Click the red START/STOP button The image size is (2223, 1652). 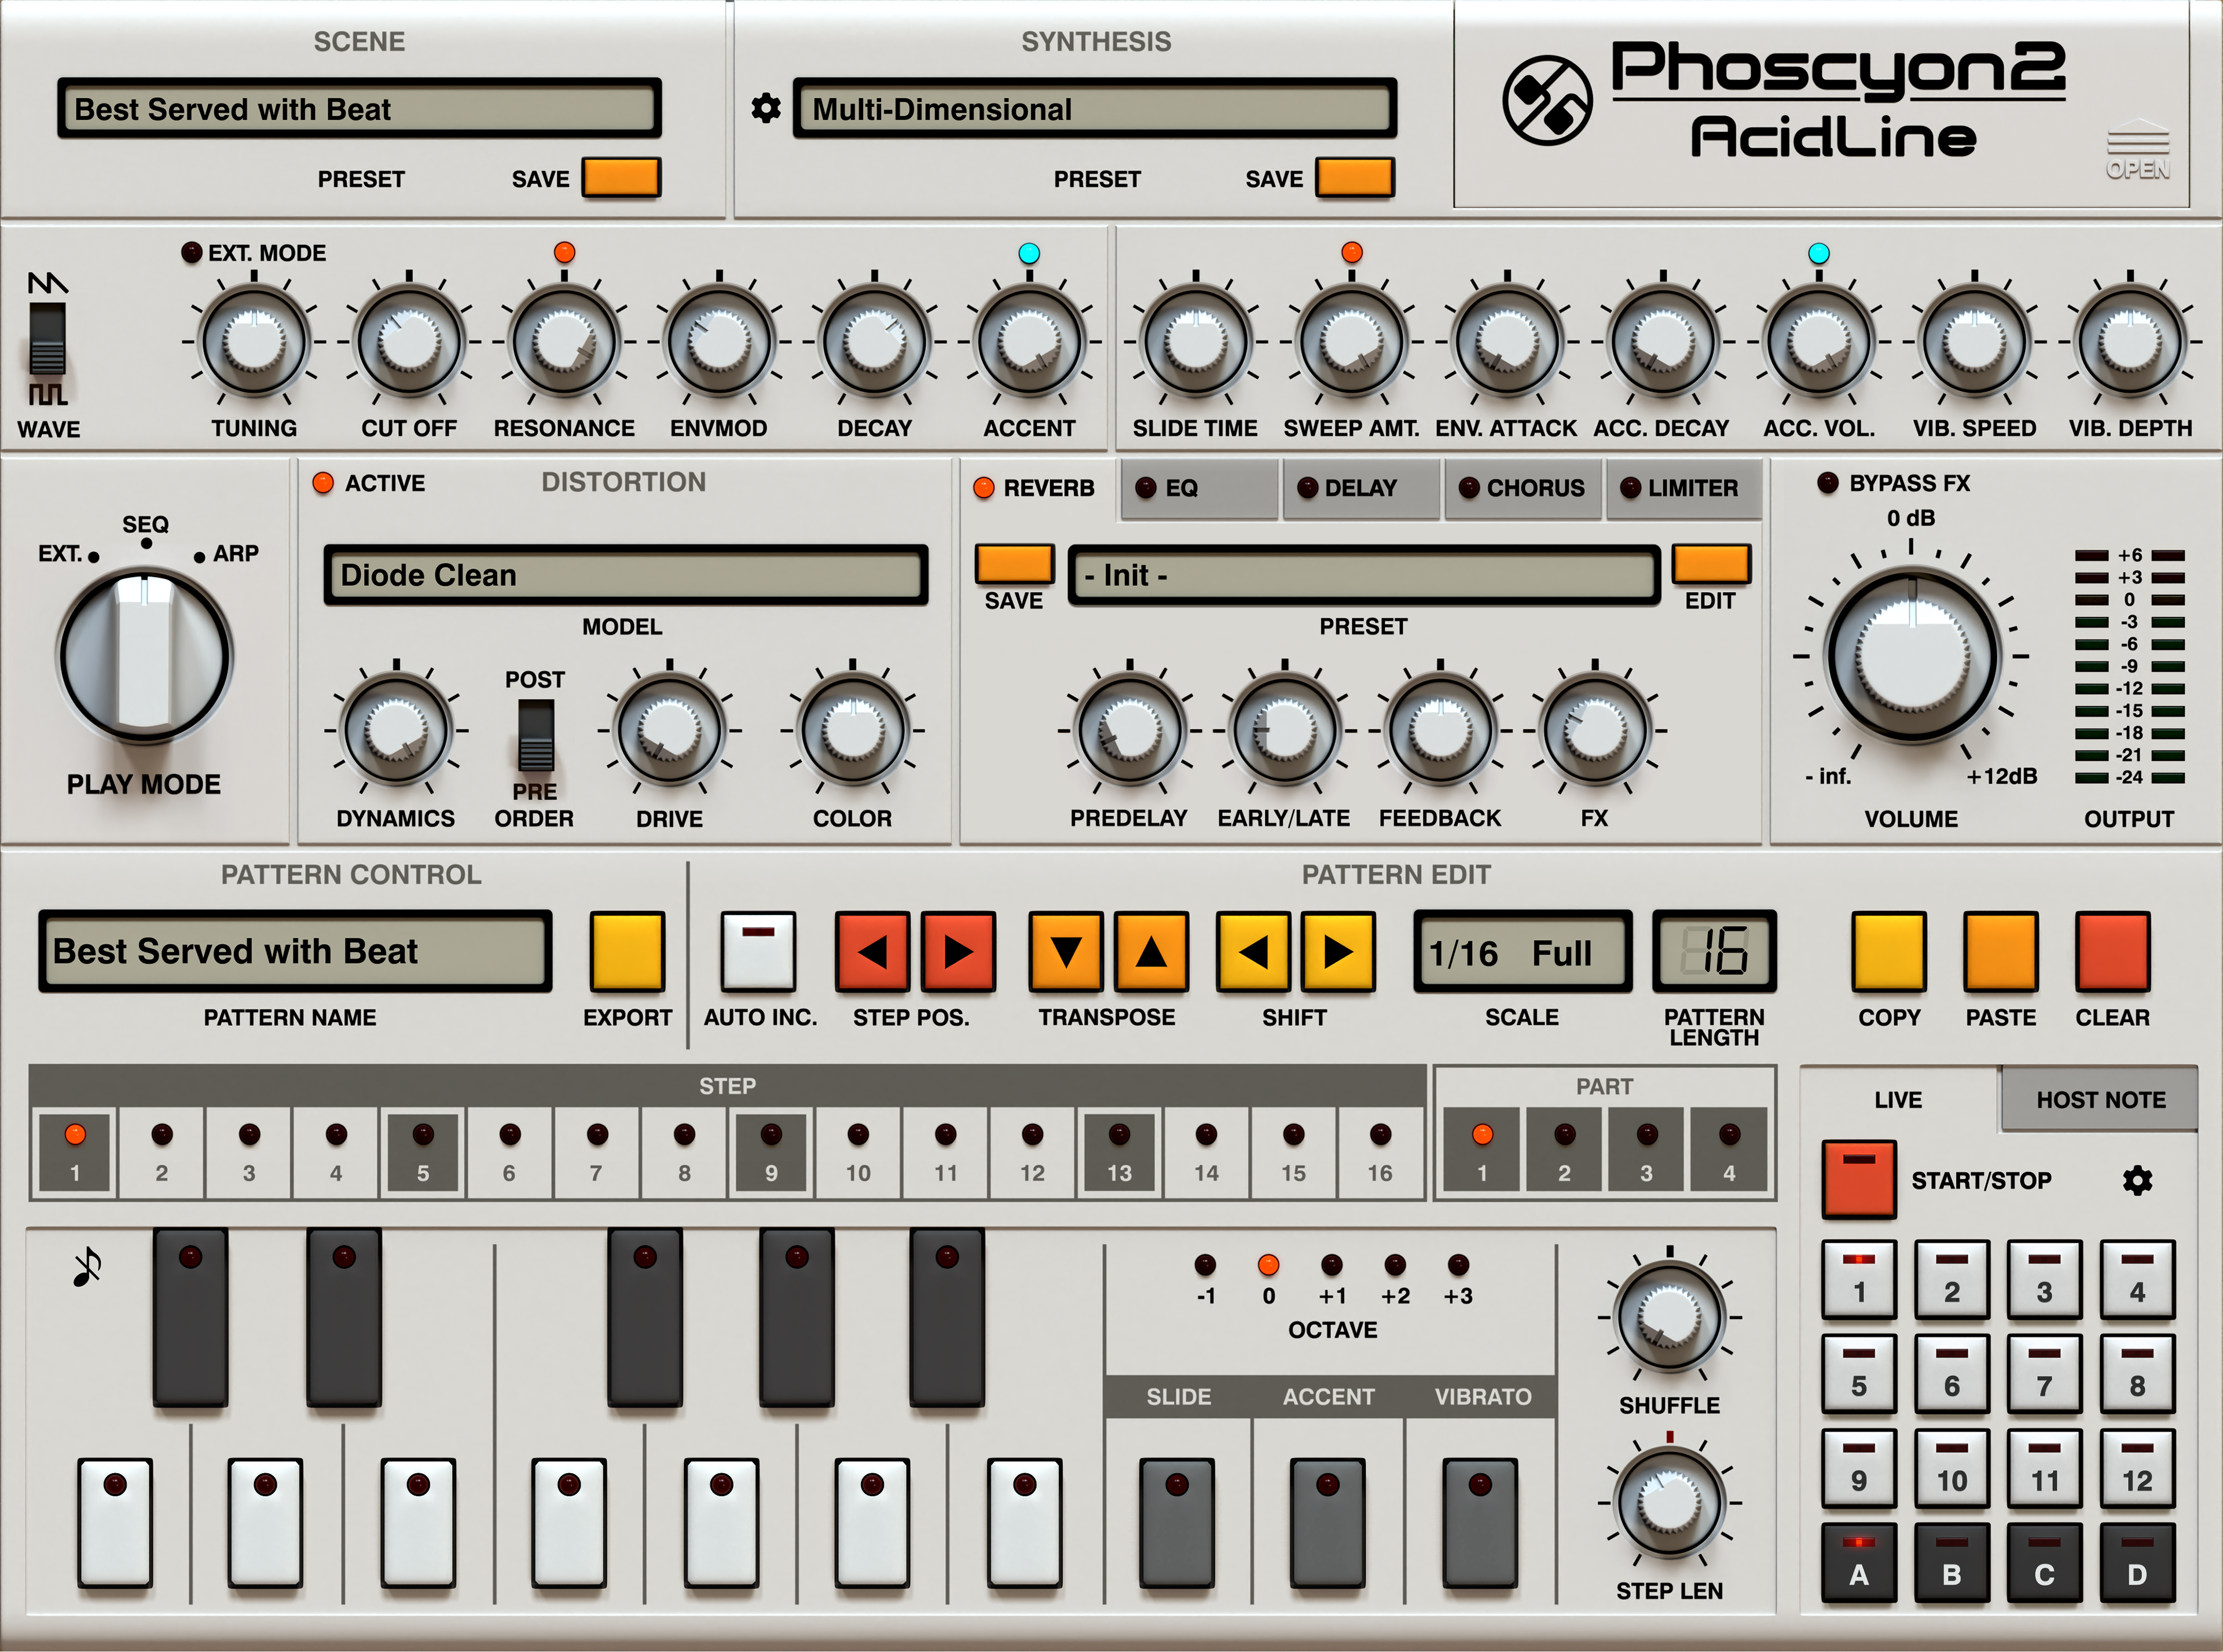(x=1859, y=1179)
